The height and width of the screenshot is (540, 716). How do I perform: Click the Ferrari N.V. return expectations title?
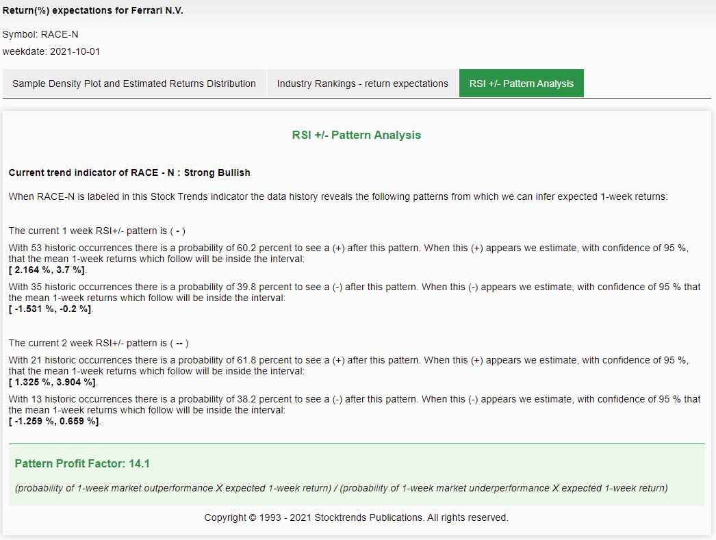[93, 11]
